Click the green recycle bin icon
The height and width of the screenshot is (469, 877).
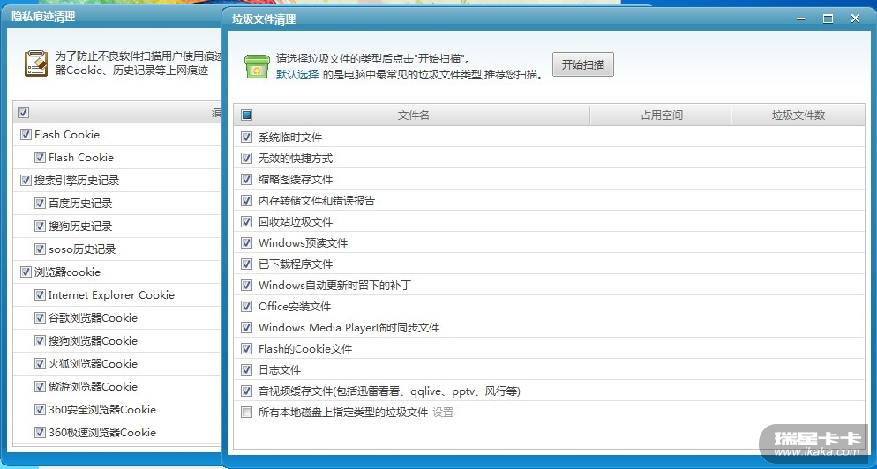point(257,66)
